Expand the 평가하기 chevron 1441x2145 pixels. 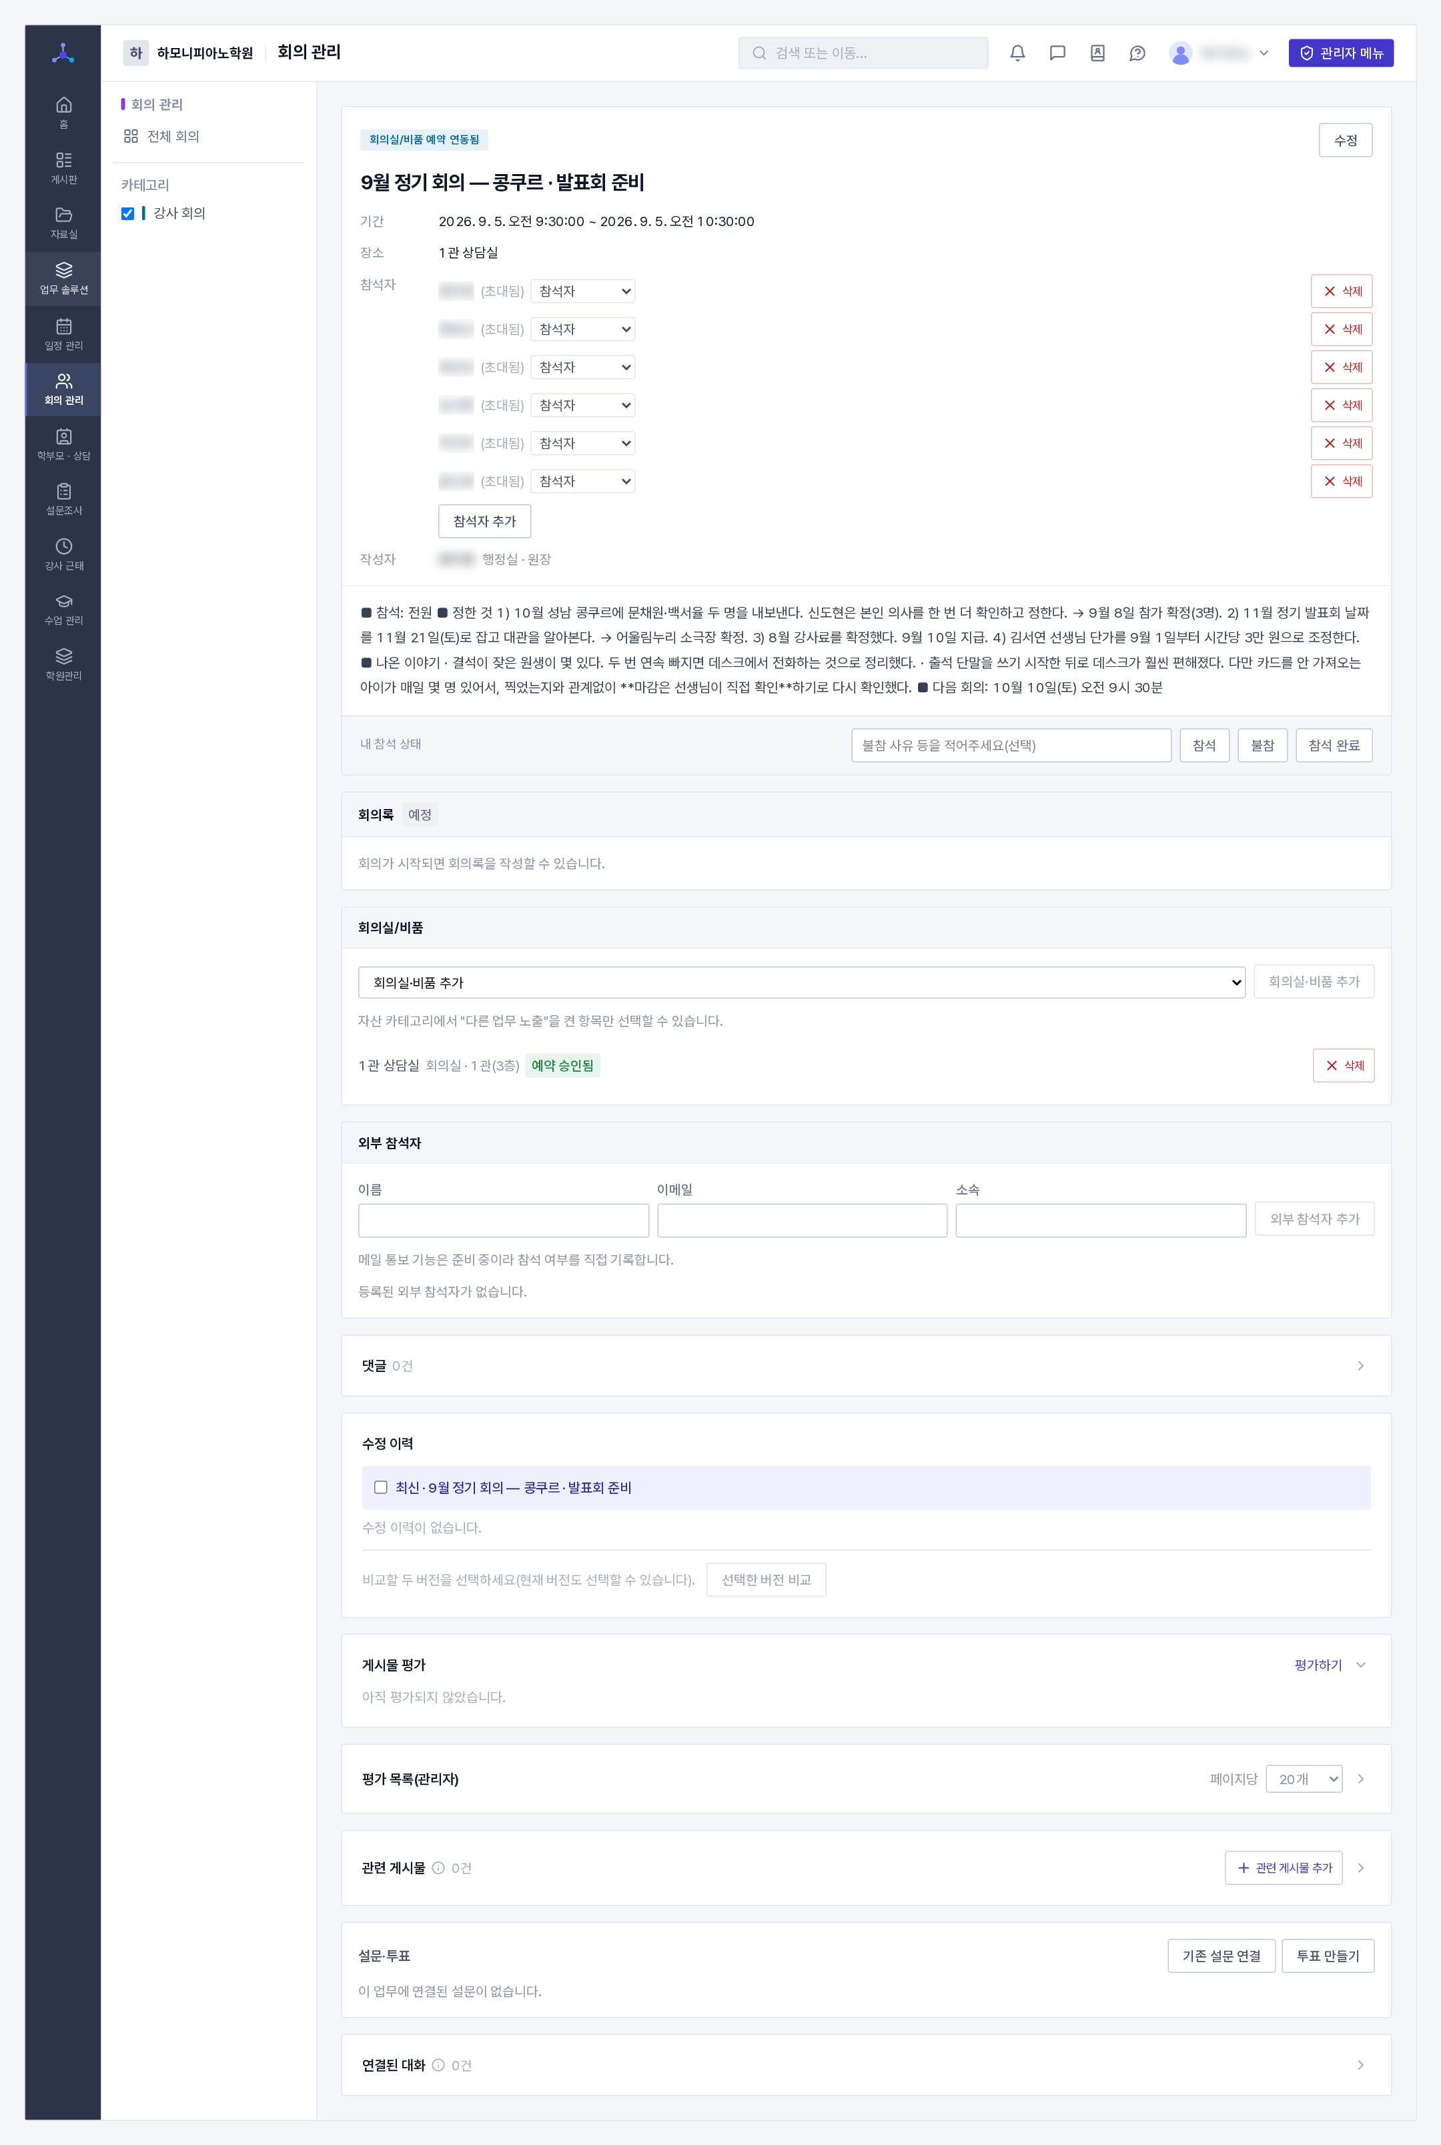coord(1361,1665)
